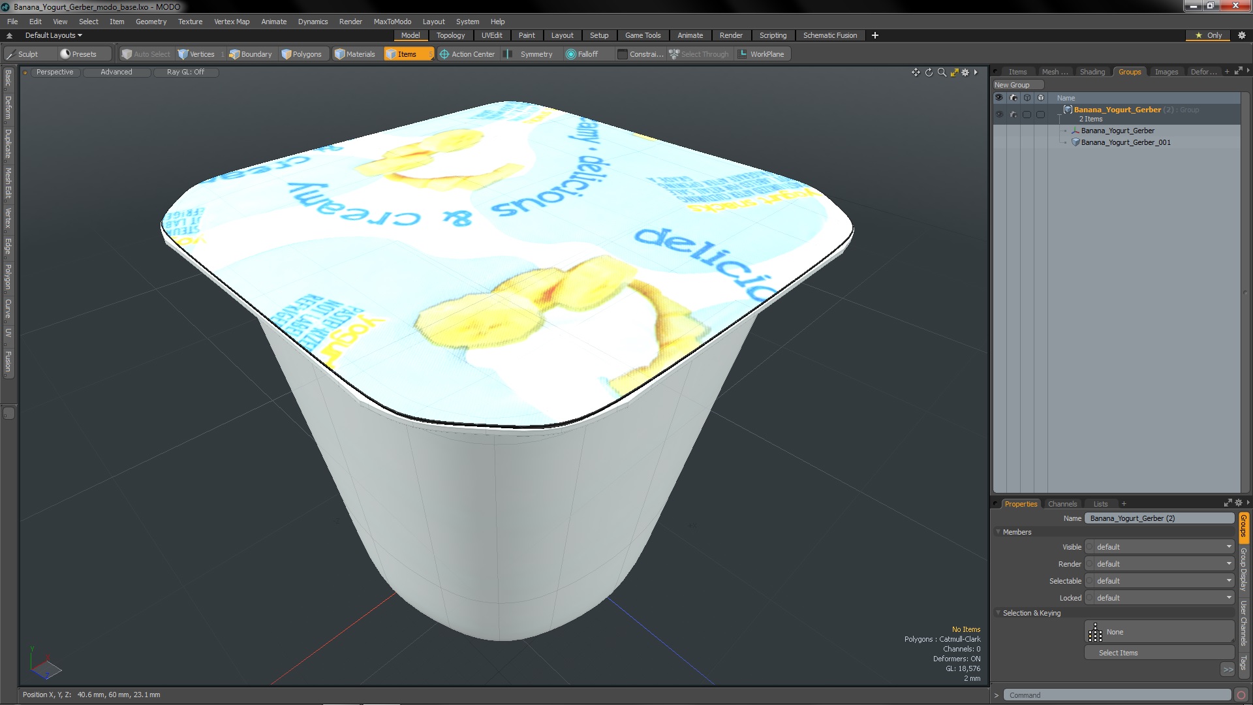
Task: Open the Group Display vertical tab
Action: coord(1243,569)
